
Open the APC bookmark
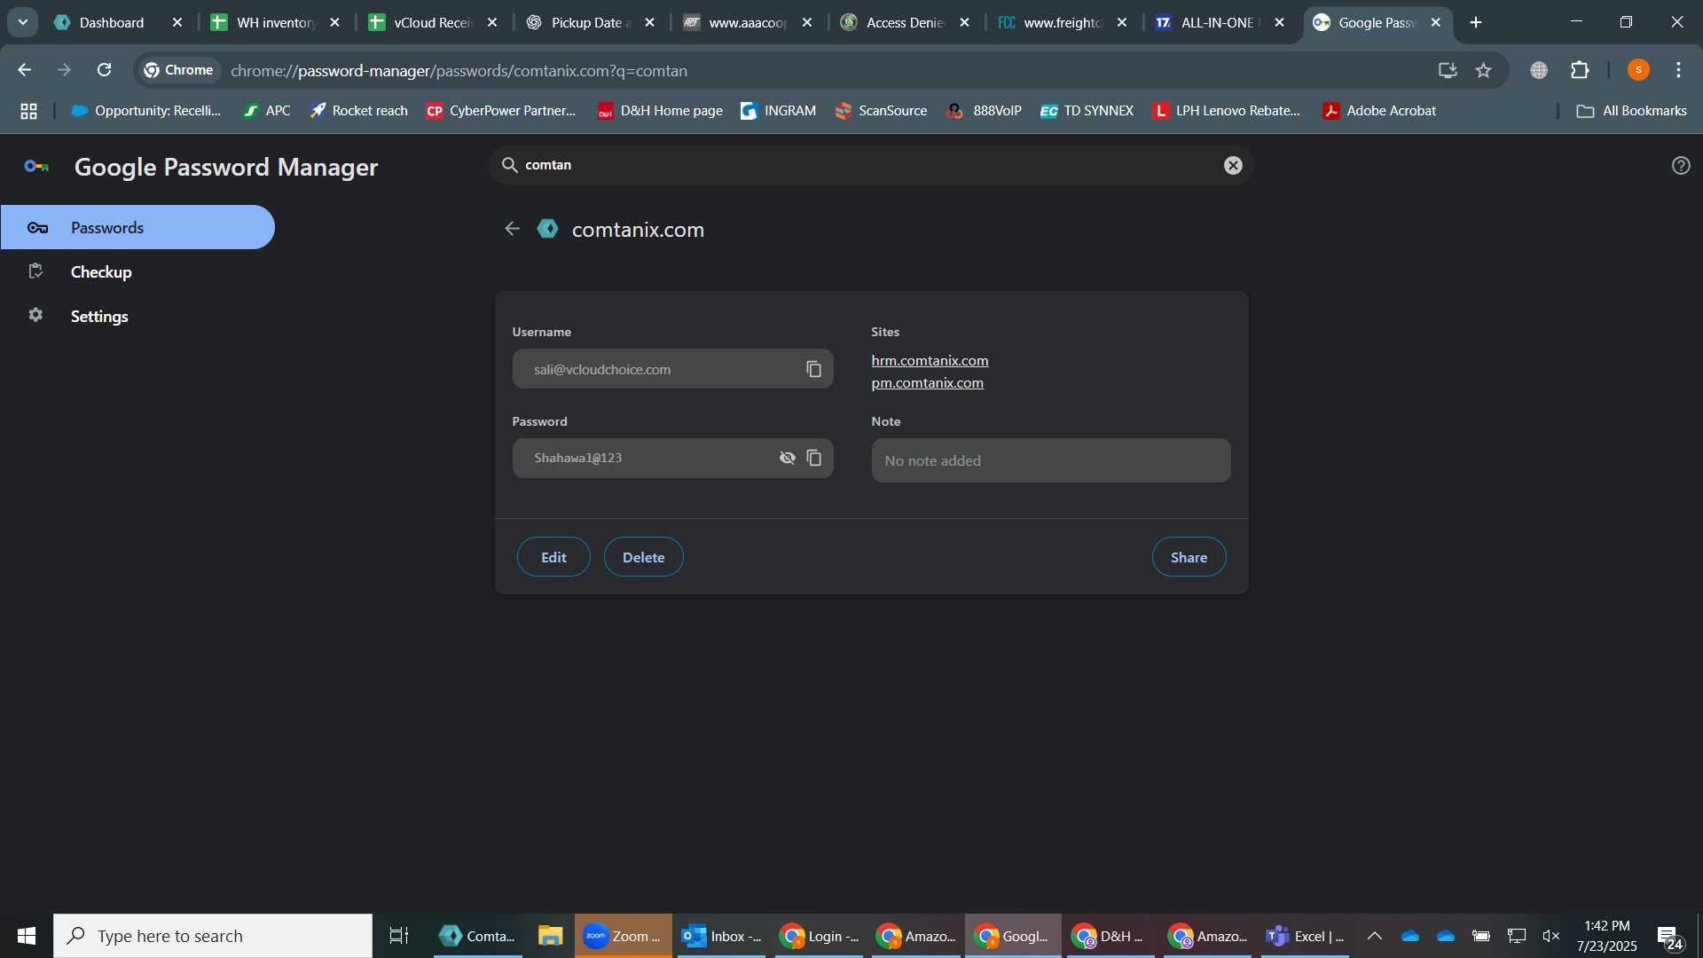266,111
